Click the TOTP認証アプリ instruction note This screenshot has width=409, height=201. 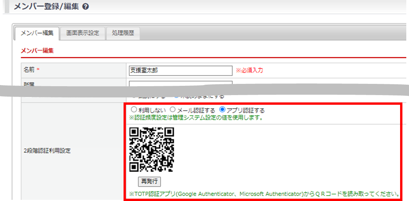tap(265, 194)
